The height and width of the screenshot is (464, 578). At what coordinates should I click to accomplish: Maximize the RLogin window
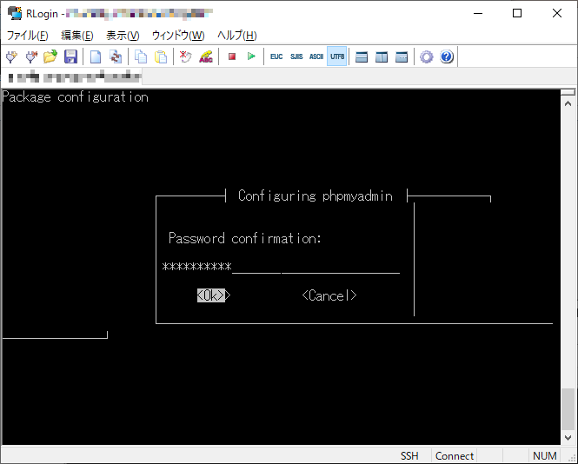pos(517,13)
